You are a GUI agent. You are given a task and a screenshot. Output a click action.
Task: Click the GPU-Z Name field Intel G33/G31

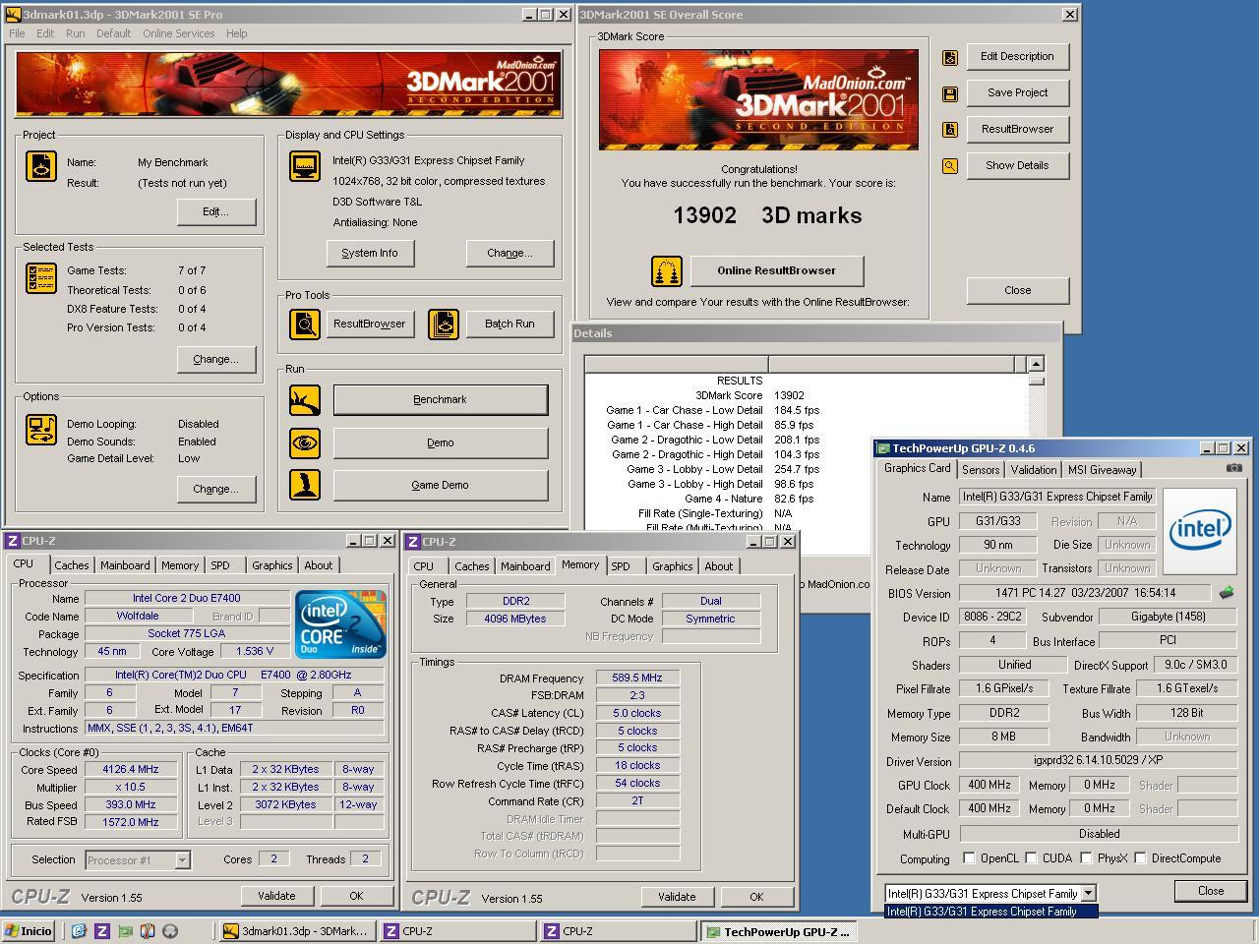1057,497
